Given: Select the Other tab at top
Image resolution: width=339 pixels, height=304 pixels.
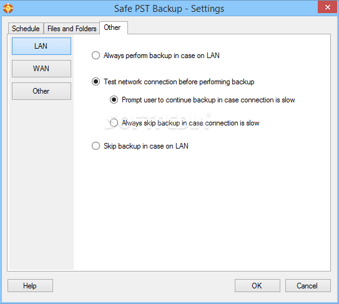Looking at the screenshot, I should pyautogui.click(x=113, y=27).
